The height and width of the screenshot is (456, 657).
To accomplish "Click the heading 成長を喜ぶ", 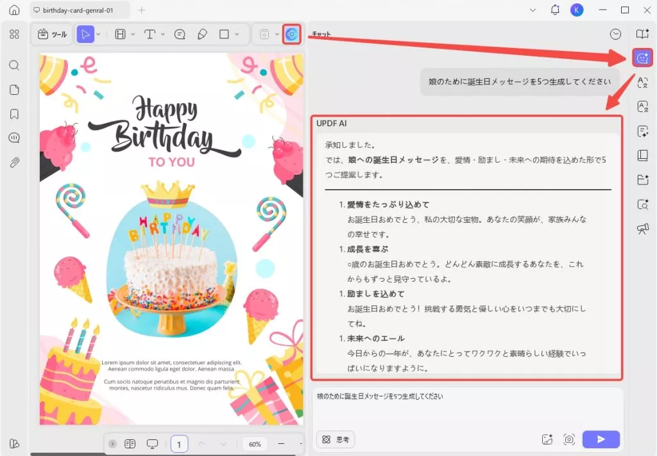I will [368, 249].
